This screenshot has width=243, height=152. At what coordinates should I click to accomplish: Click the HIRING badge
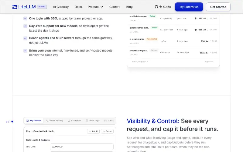tap(42, 7)
